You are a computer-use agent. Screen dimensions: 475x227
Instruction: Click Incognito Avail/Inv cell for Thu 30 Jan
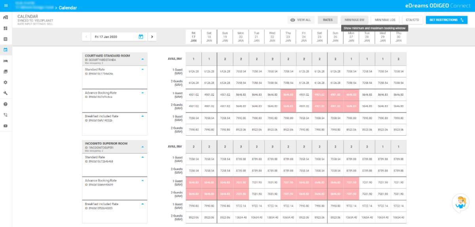point(399,147)
